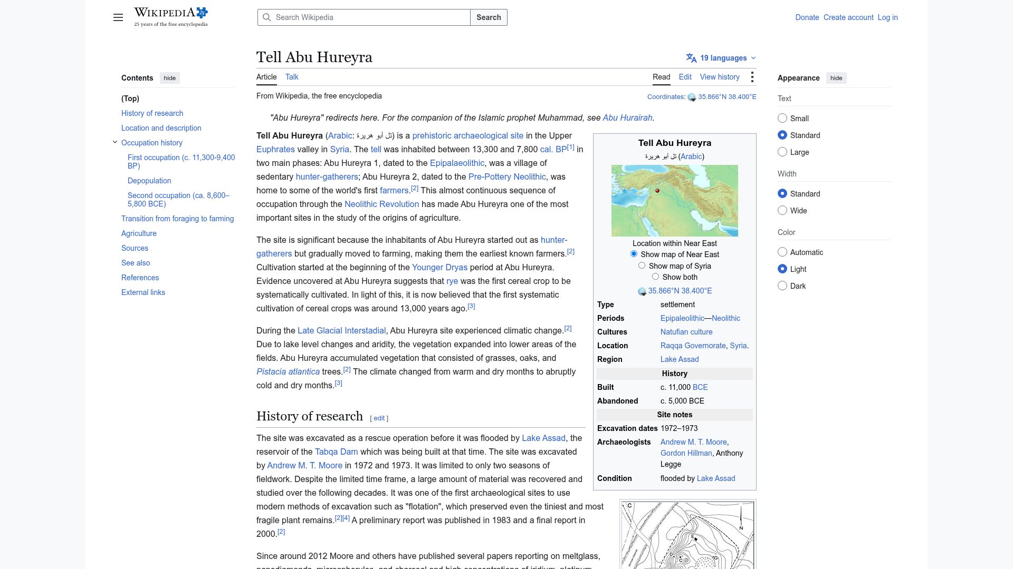Open the Tabqa Dam link
1013x569 pixels.
click(x=336, y=452)
